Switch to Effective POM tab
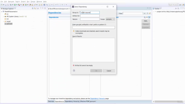 pos(85,101)
